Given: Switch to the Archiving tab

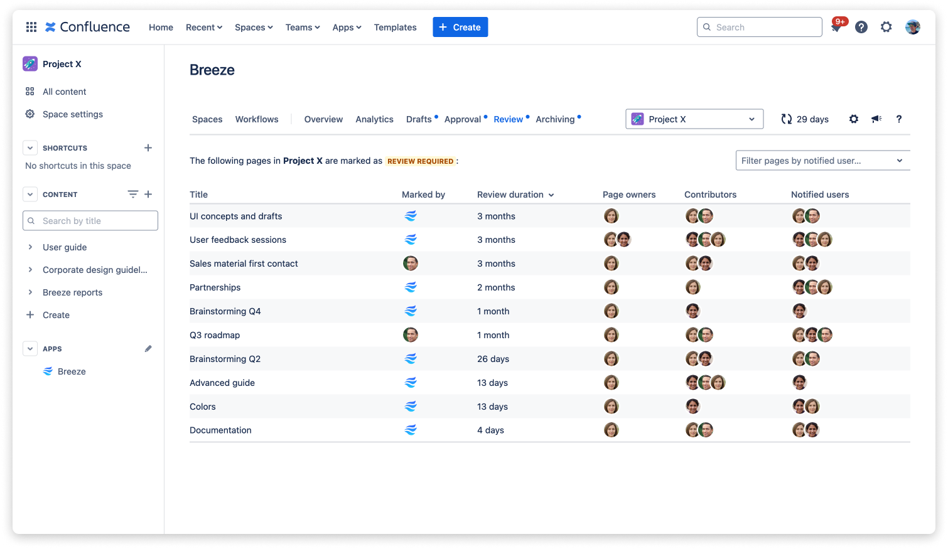Looking at the screenshot, I should (x=555, y=119).
